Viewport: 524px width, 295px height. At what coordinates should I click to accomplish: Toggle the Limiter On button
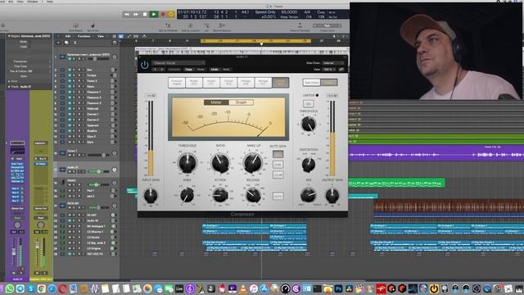click(308, 104)
